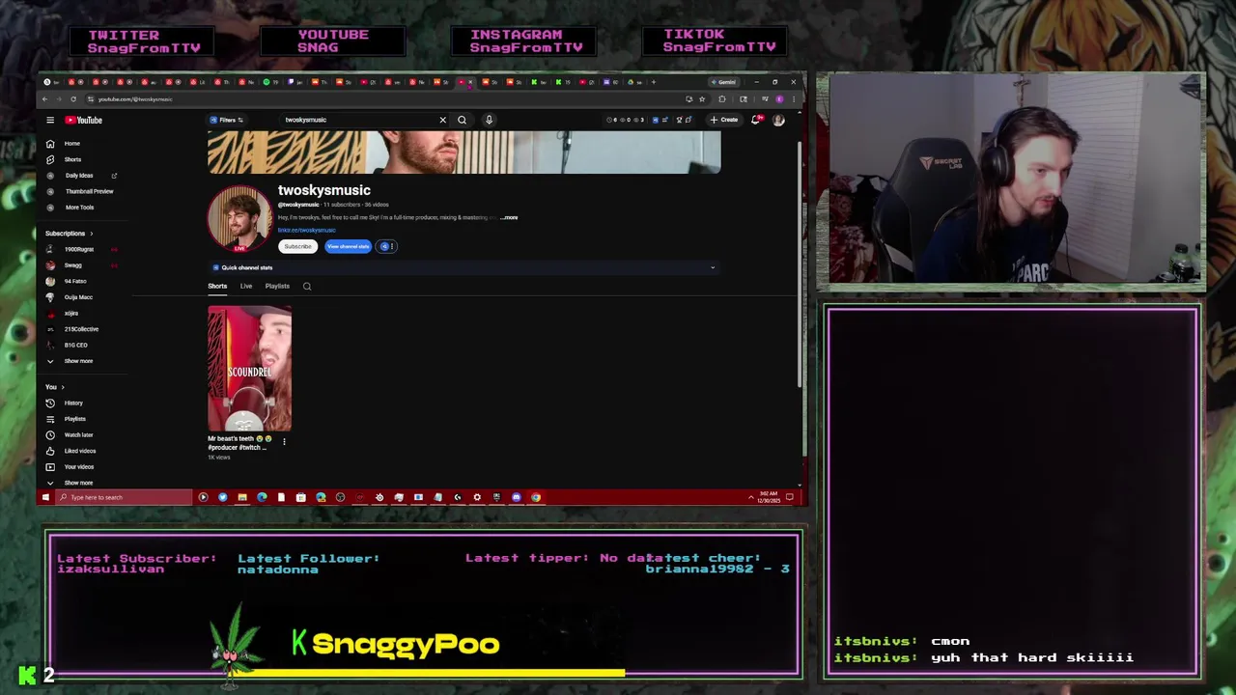Screen dimensions: 1236x695
Task: Open the Gemini button in Chrome
Action: click(725, 82)
